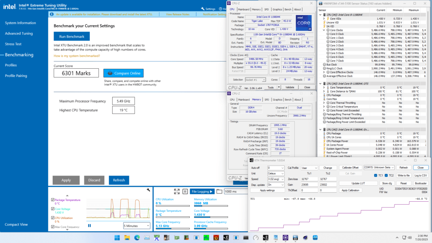Open the Cal.Profile User dropdown
The image size is (432, 243).
[x=309, y=168]
